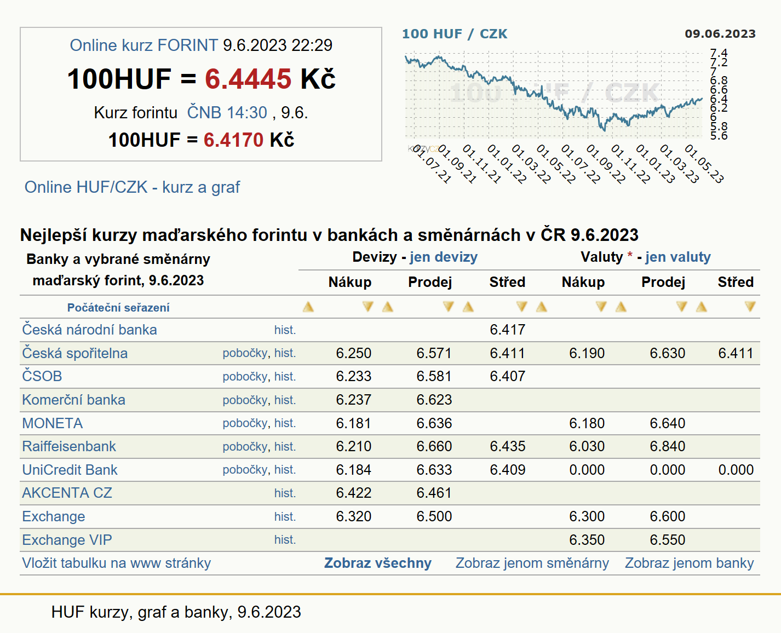Screen dimensions: 781x633
Task: Sort Valuty Prodej column ascending arrow
Action: [621, 307]
